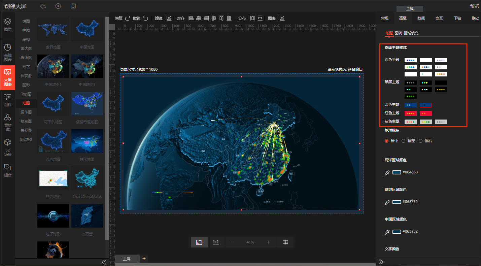The image size is (481, 266).
Task: Align selected items to the left
Action: [x=191, y=18]
